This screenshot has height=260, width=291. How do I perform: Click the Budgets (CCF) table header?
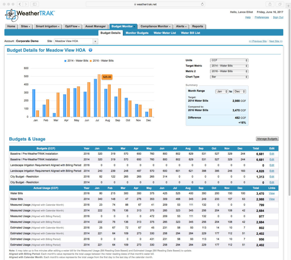pos(46,148)
